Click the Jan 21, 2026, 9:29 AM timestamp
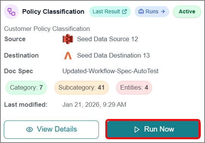 (94, 104)
